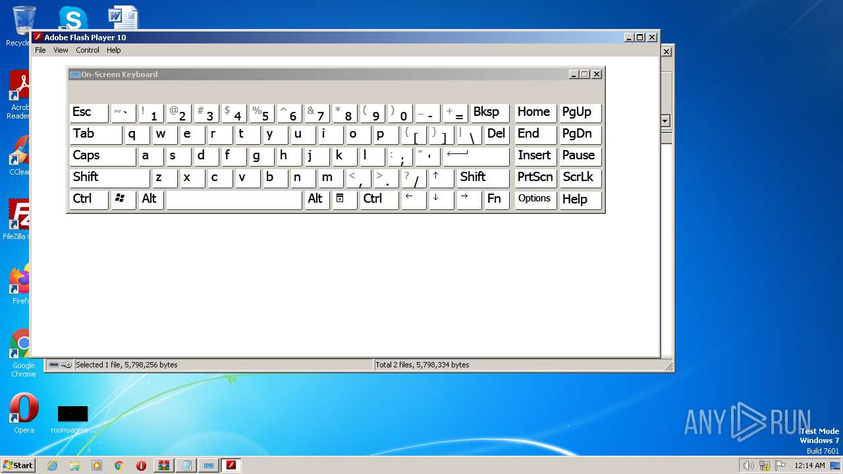This screenshot has width=843, height=474.
Task: Toggle the left Shift key
Action: 109,178
